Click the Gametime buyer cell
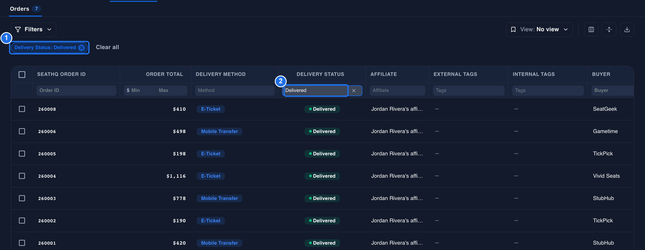 click(x=606, y=131)
